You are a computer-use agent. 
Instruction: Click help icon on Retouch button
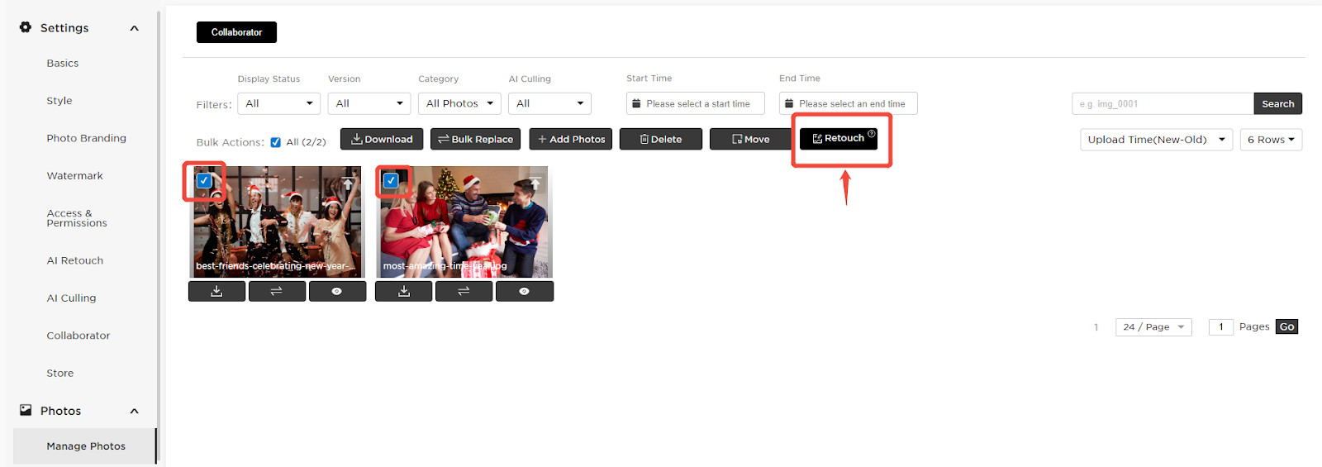(x=871, y=133)
